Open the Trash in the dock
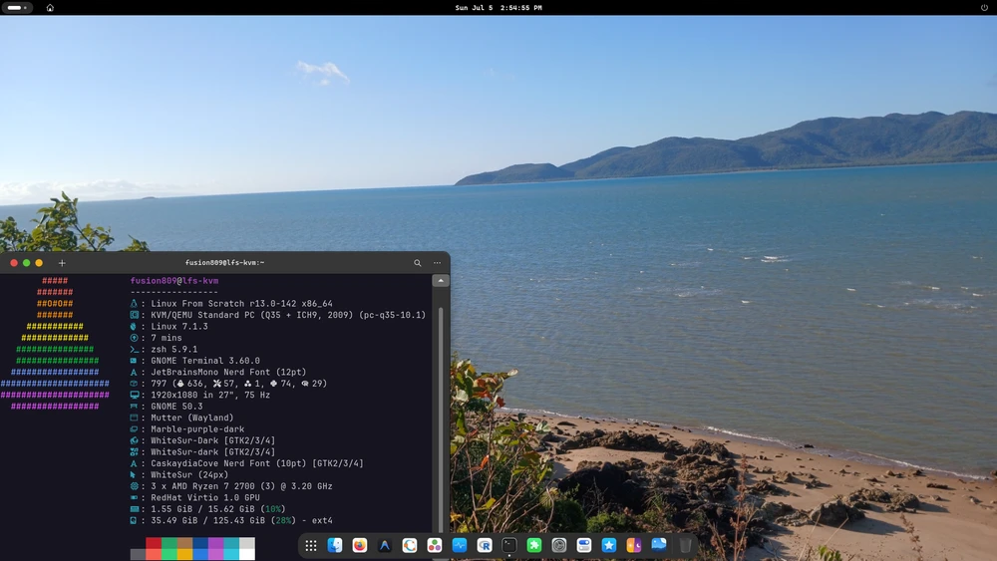The height and width of the screenshot is (561, 997). coord(685,545)
